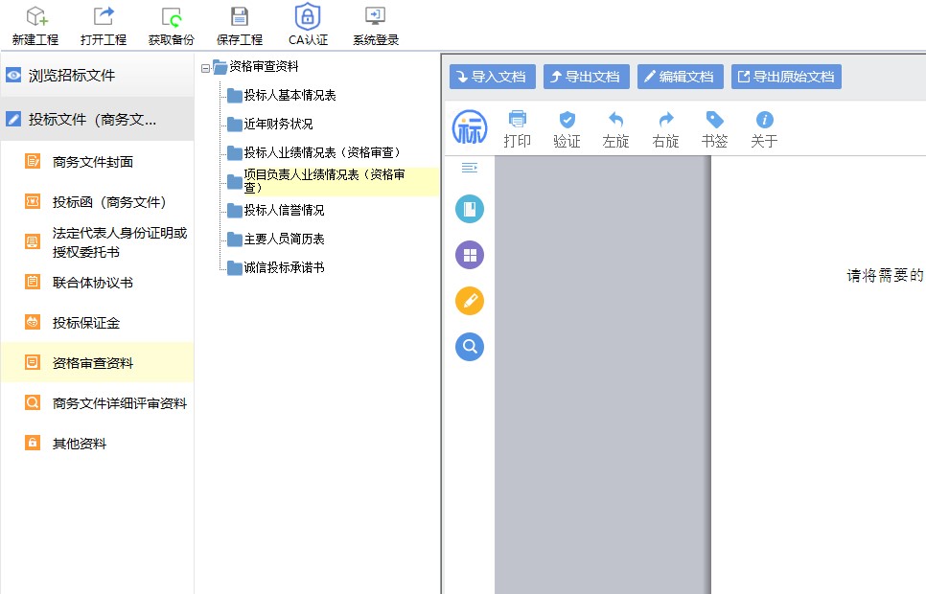The height and width of the screenshot is (594, 926).
Task: Select the 投标文件(商务文...) section
Action: click(x=98, y=119)
